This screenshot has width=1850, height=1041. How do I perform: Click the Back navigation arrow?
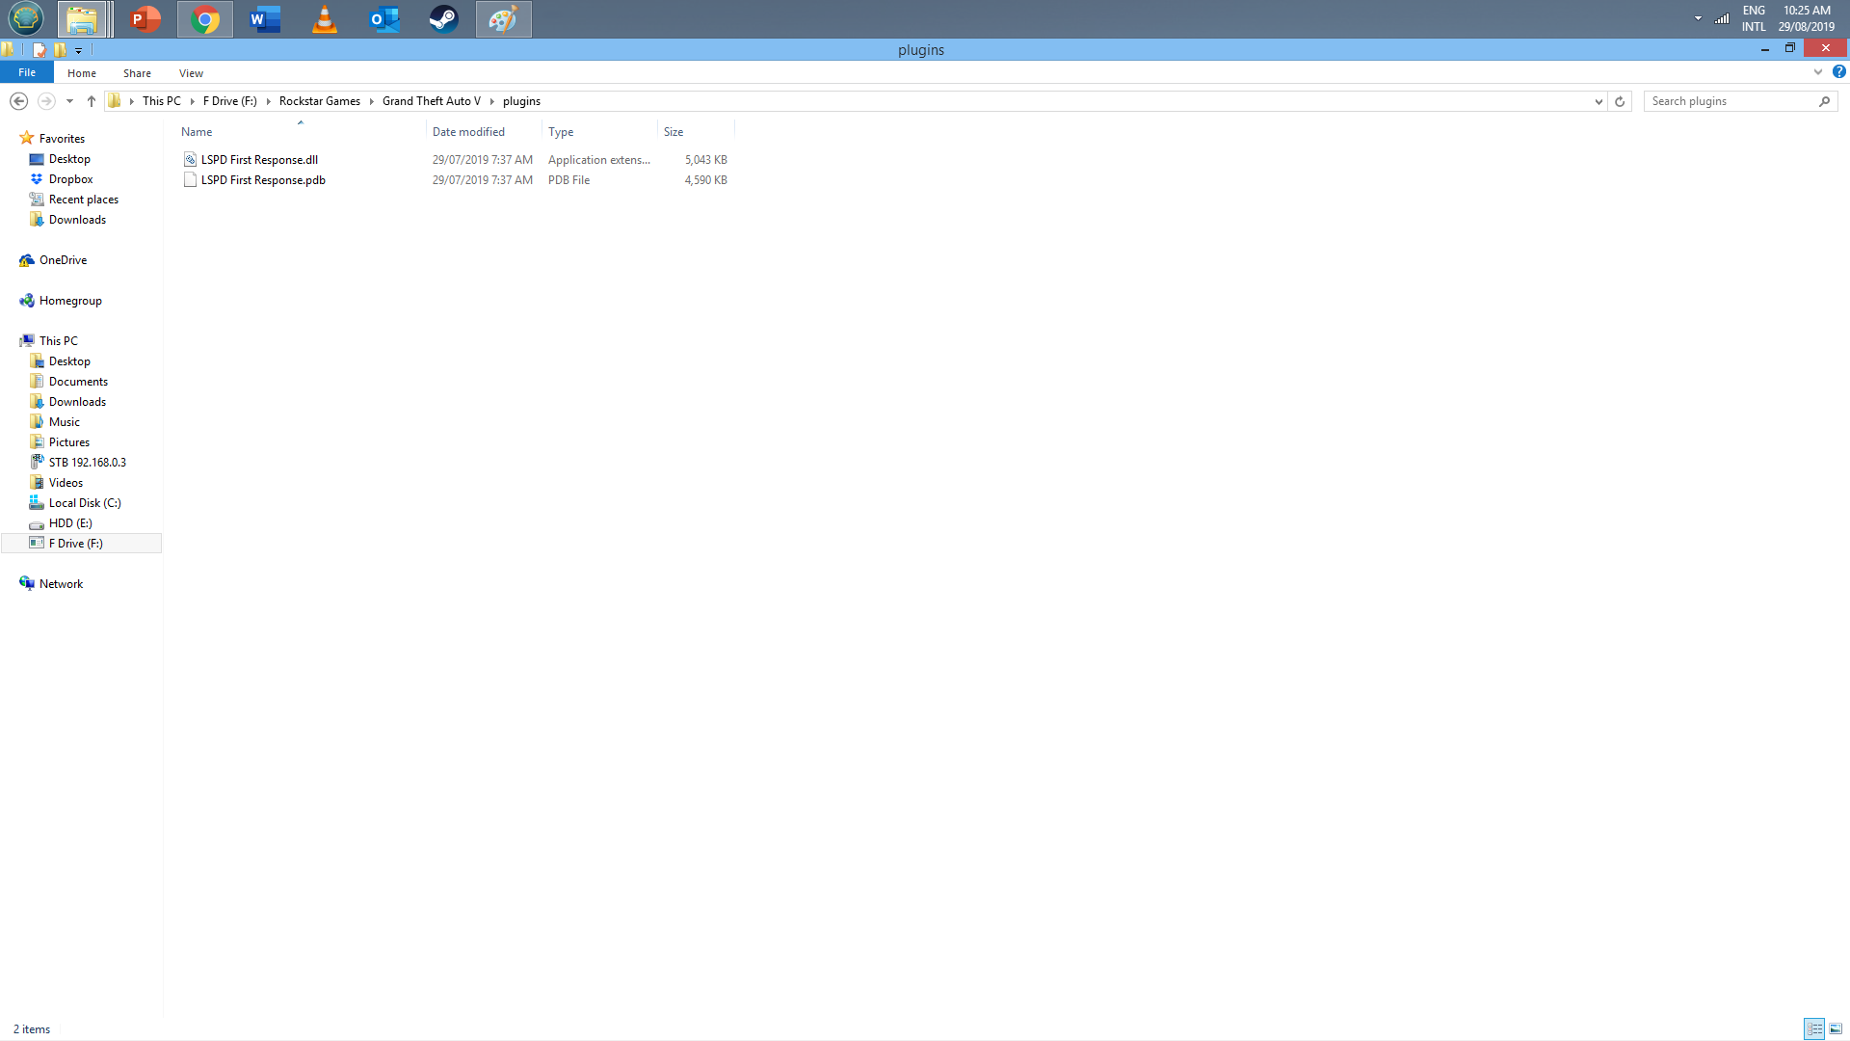click(18, 101)
